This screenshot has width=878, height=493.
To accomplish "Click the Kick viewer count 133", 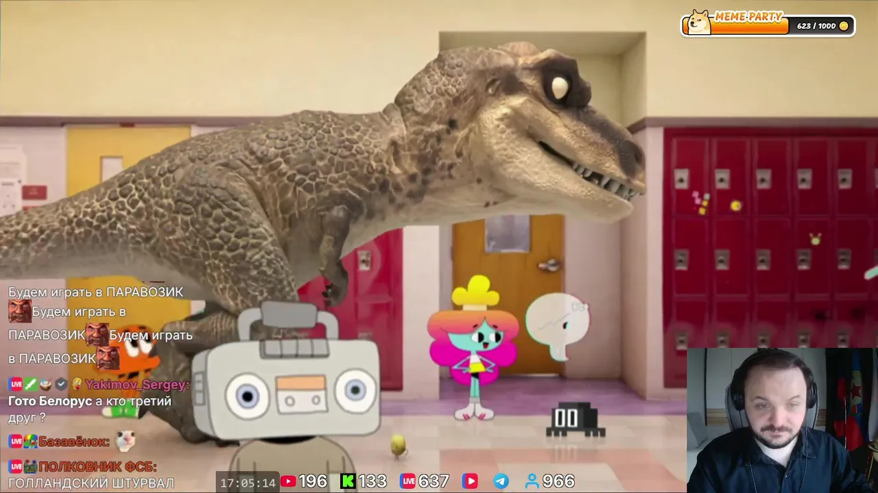I will pos(372,481).
